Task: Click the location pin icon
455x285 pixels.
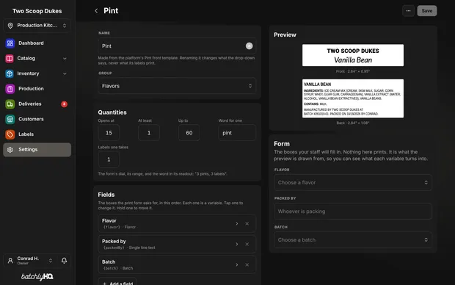Action: pos(10,26)
